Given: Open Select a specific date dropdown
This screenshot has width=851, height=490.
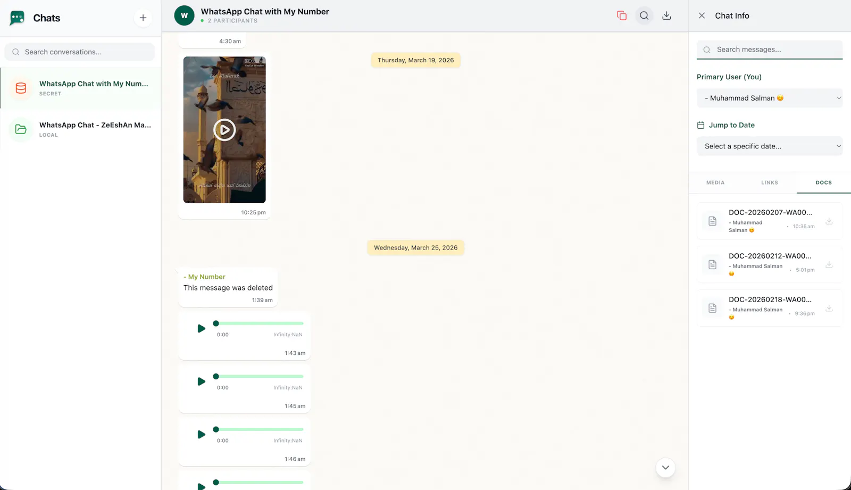Looking at the screenshot, I should click(x=770, y=146).
